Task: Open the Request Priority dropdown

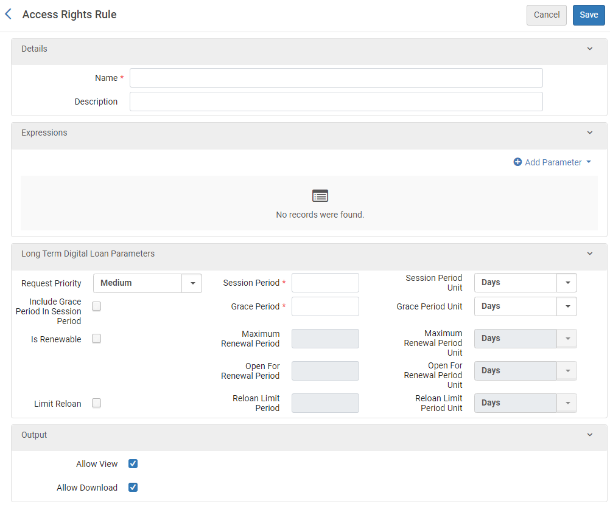Action: point(192,283)
